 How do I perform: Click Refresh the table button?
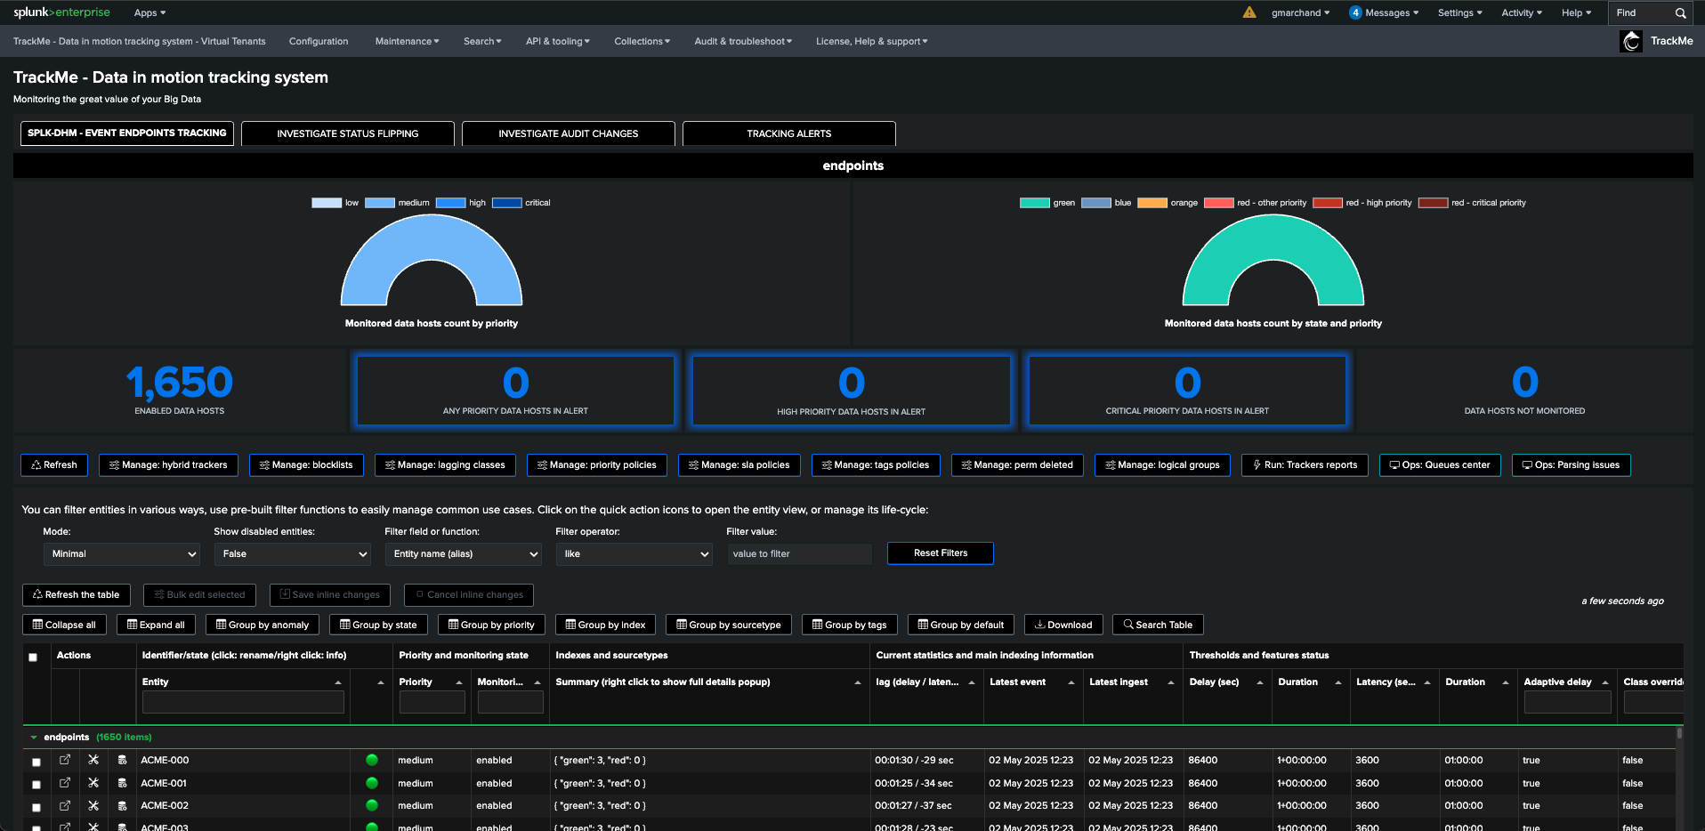pyautogui.click(x=77, y=594)
